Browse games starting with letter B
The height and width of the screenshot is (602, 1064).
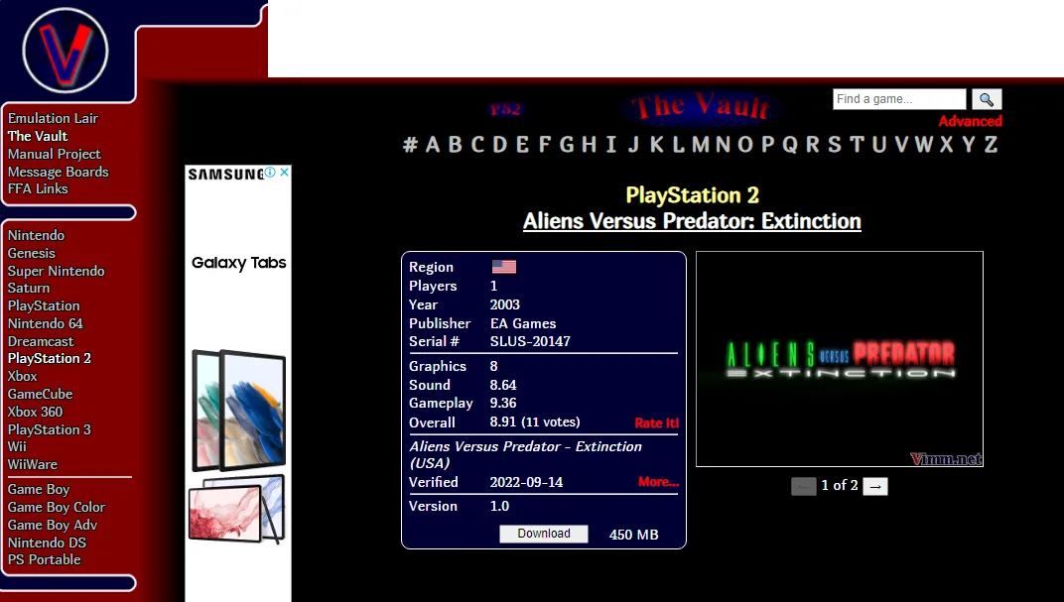click(x=456, y=145)
